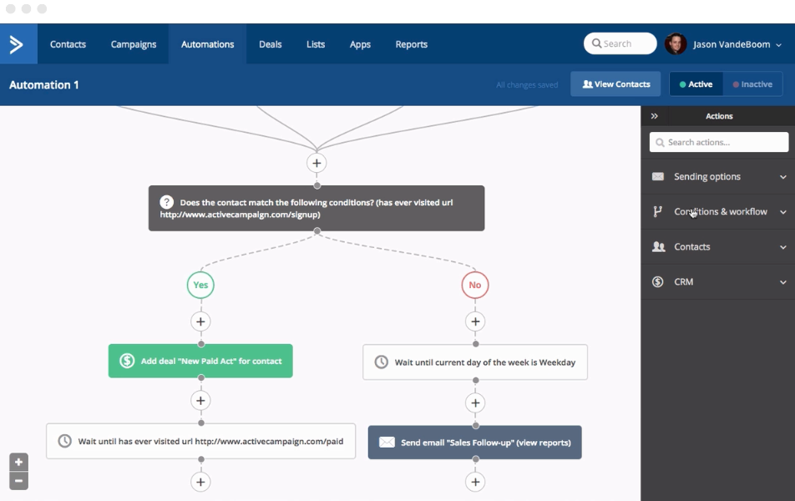Open the Apps navigation item
Screen dimensions: 795x501
click(360, 44)
